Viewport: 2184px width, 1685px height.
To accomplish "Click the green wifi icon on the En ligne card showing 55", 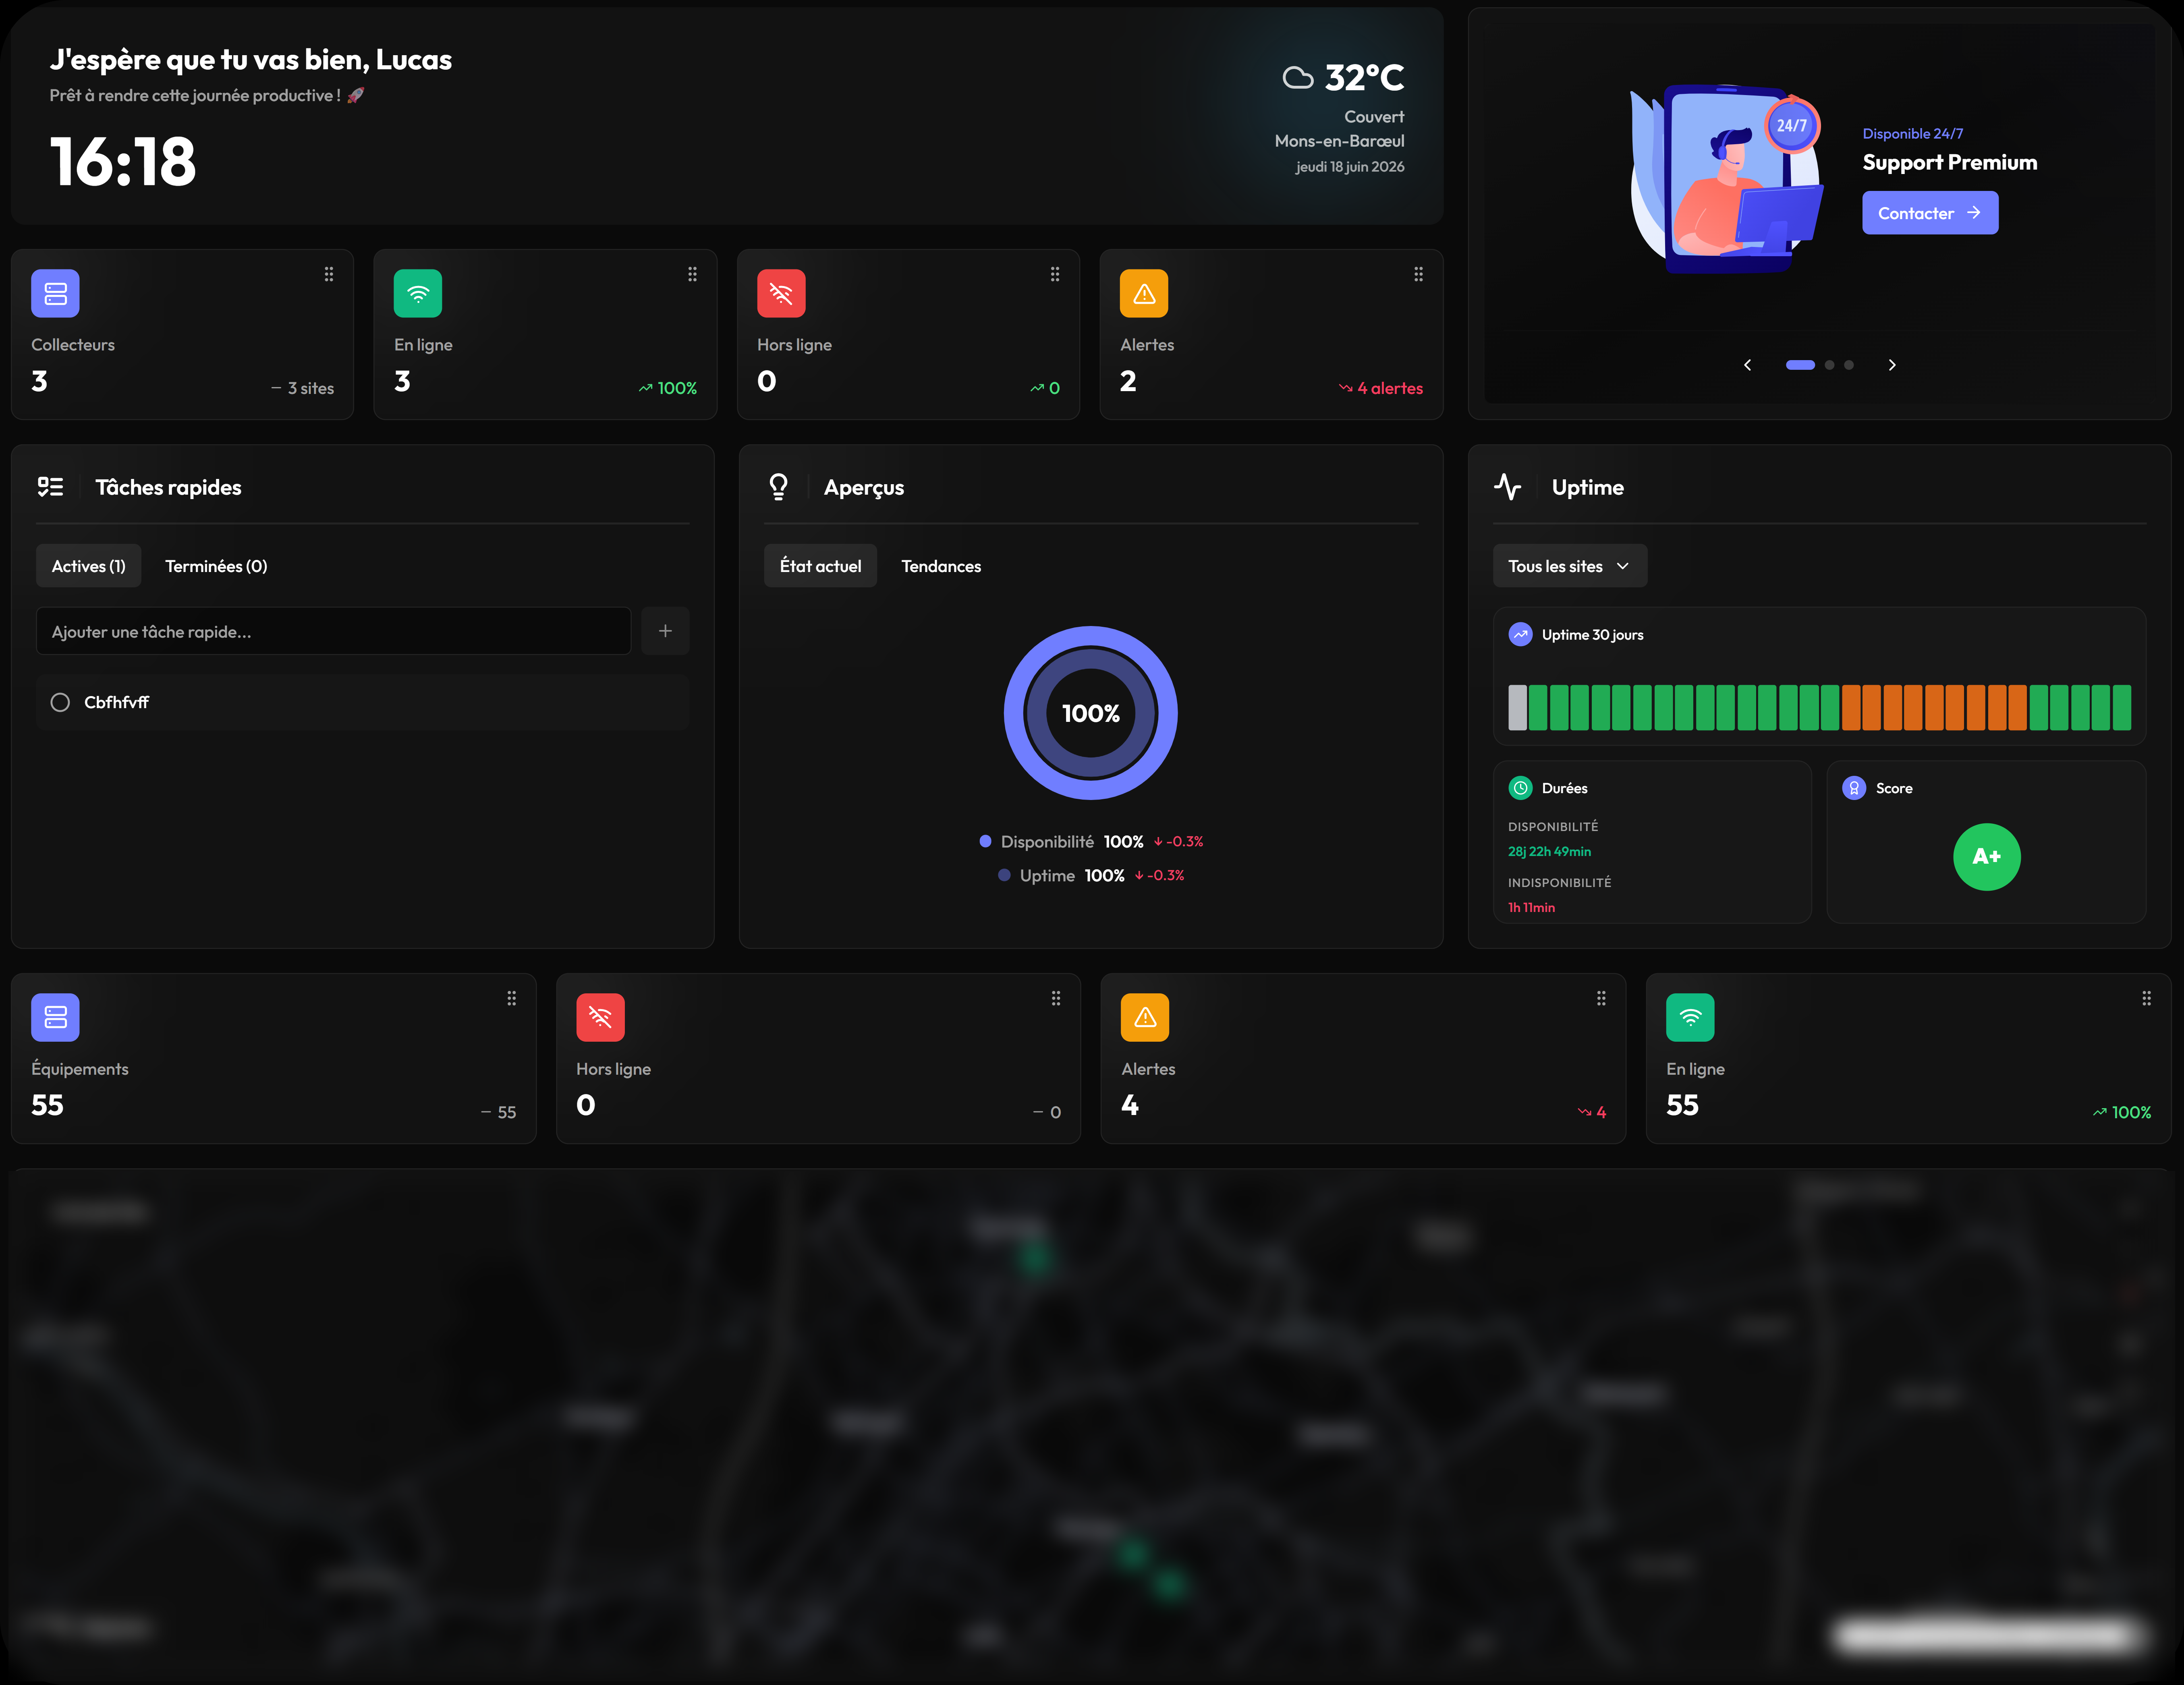I will pos(1690,1017).
